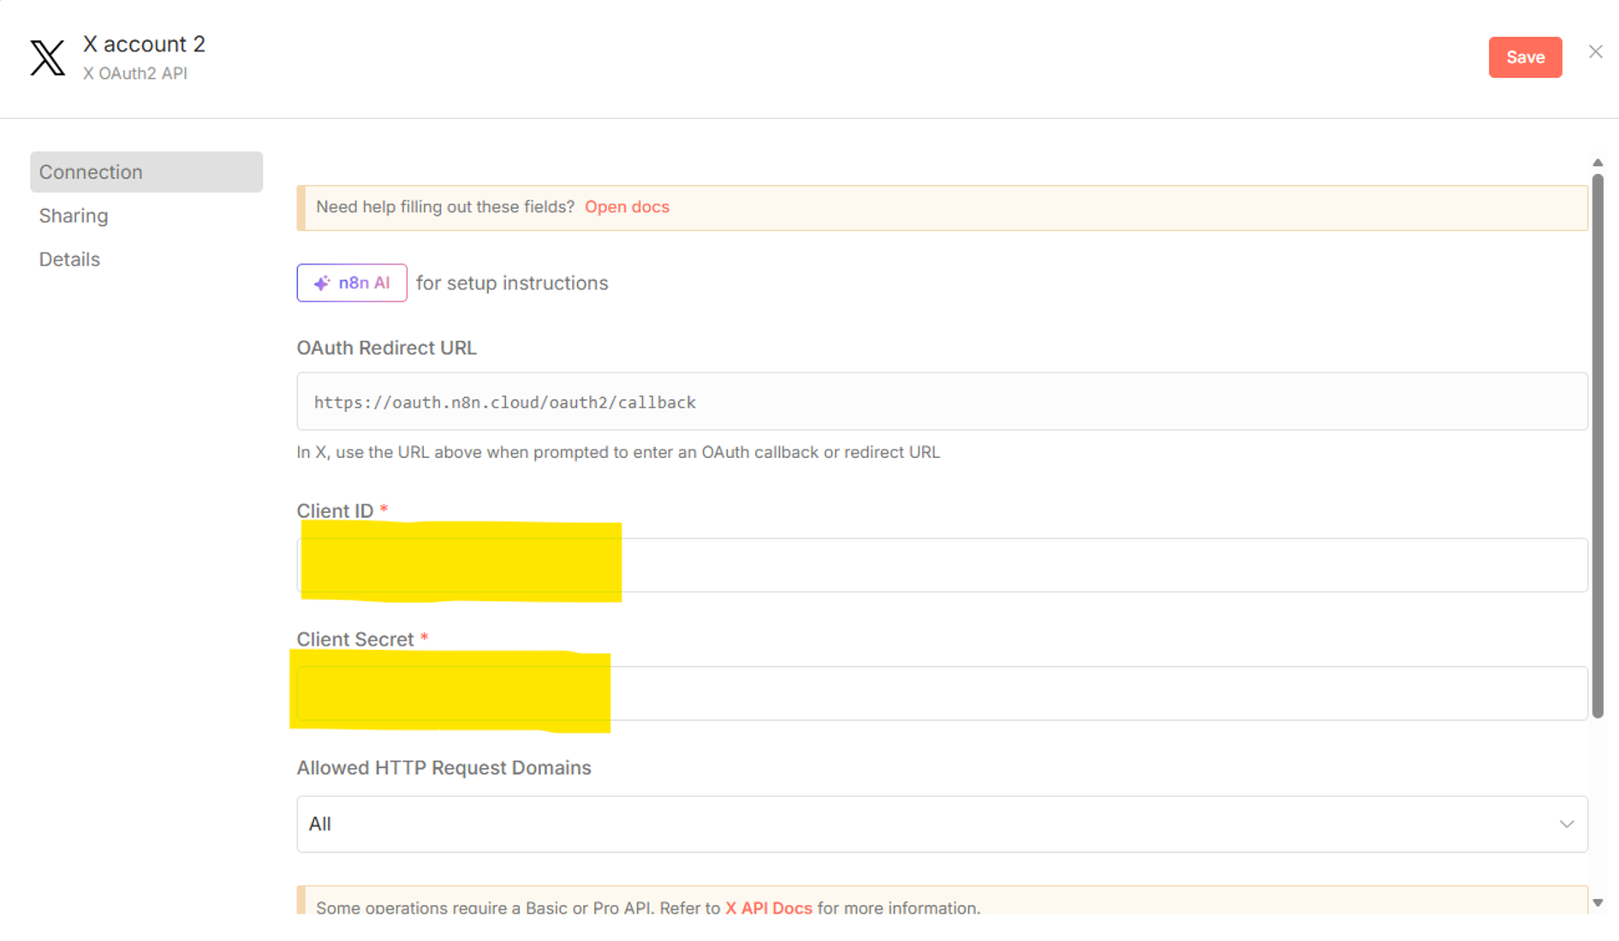Viewport: 1619px width, 941px height.
Task: Click the chevron in Allowed HTTP Request Domains
Action: pos(1566,824)
